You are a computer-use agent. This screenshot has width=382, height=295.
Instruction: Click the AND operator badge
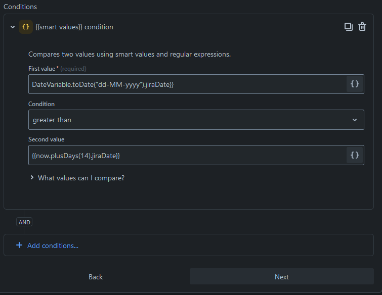click(24, 222)
